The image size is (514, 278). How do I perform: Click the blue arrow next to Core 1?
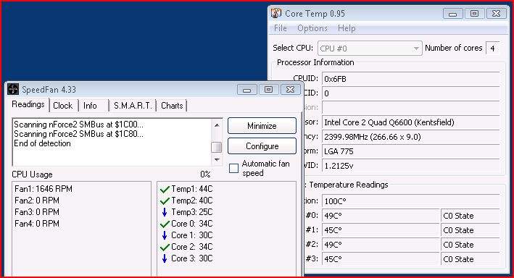(165, 235)
